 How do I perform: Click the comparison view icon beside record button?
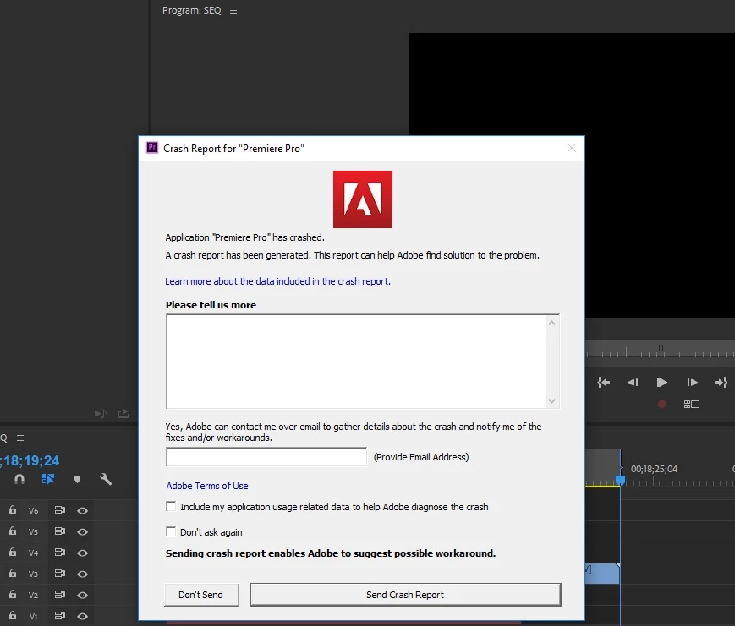(x=691, y=404)
